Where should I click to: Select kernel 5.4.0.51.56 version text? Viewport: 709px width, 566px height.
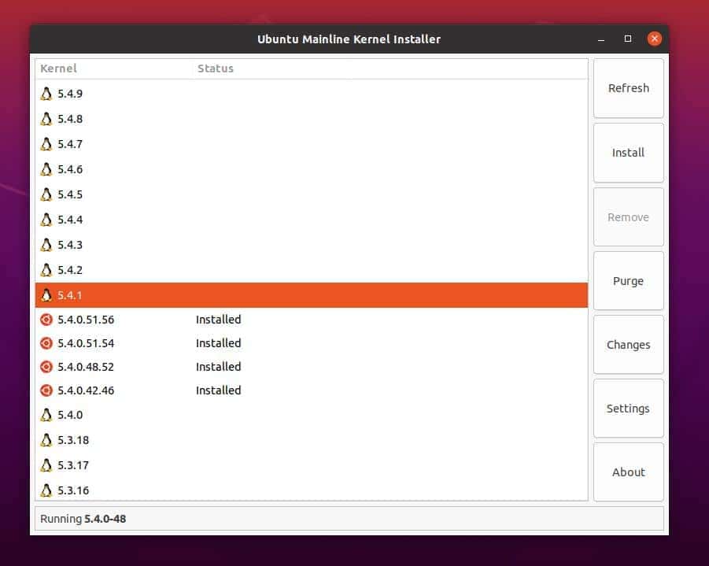(86, 320)
